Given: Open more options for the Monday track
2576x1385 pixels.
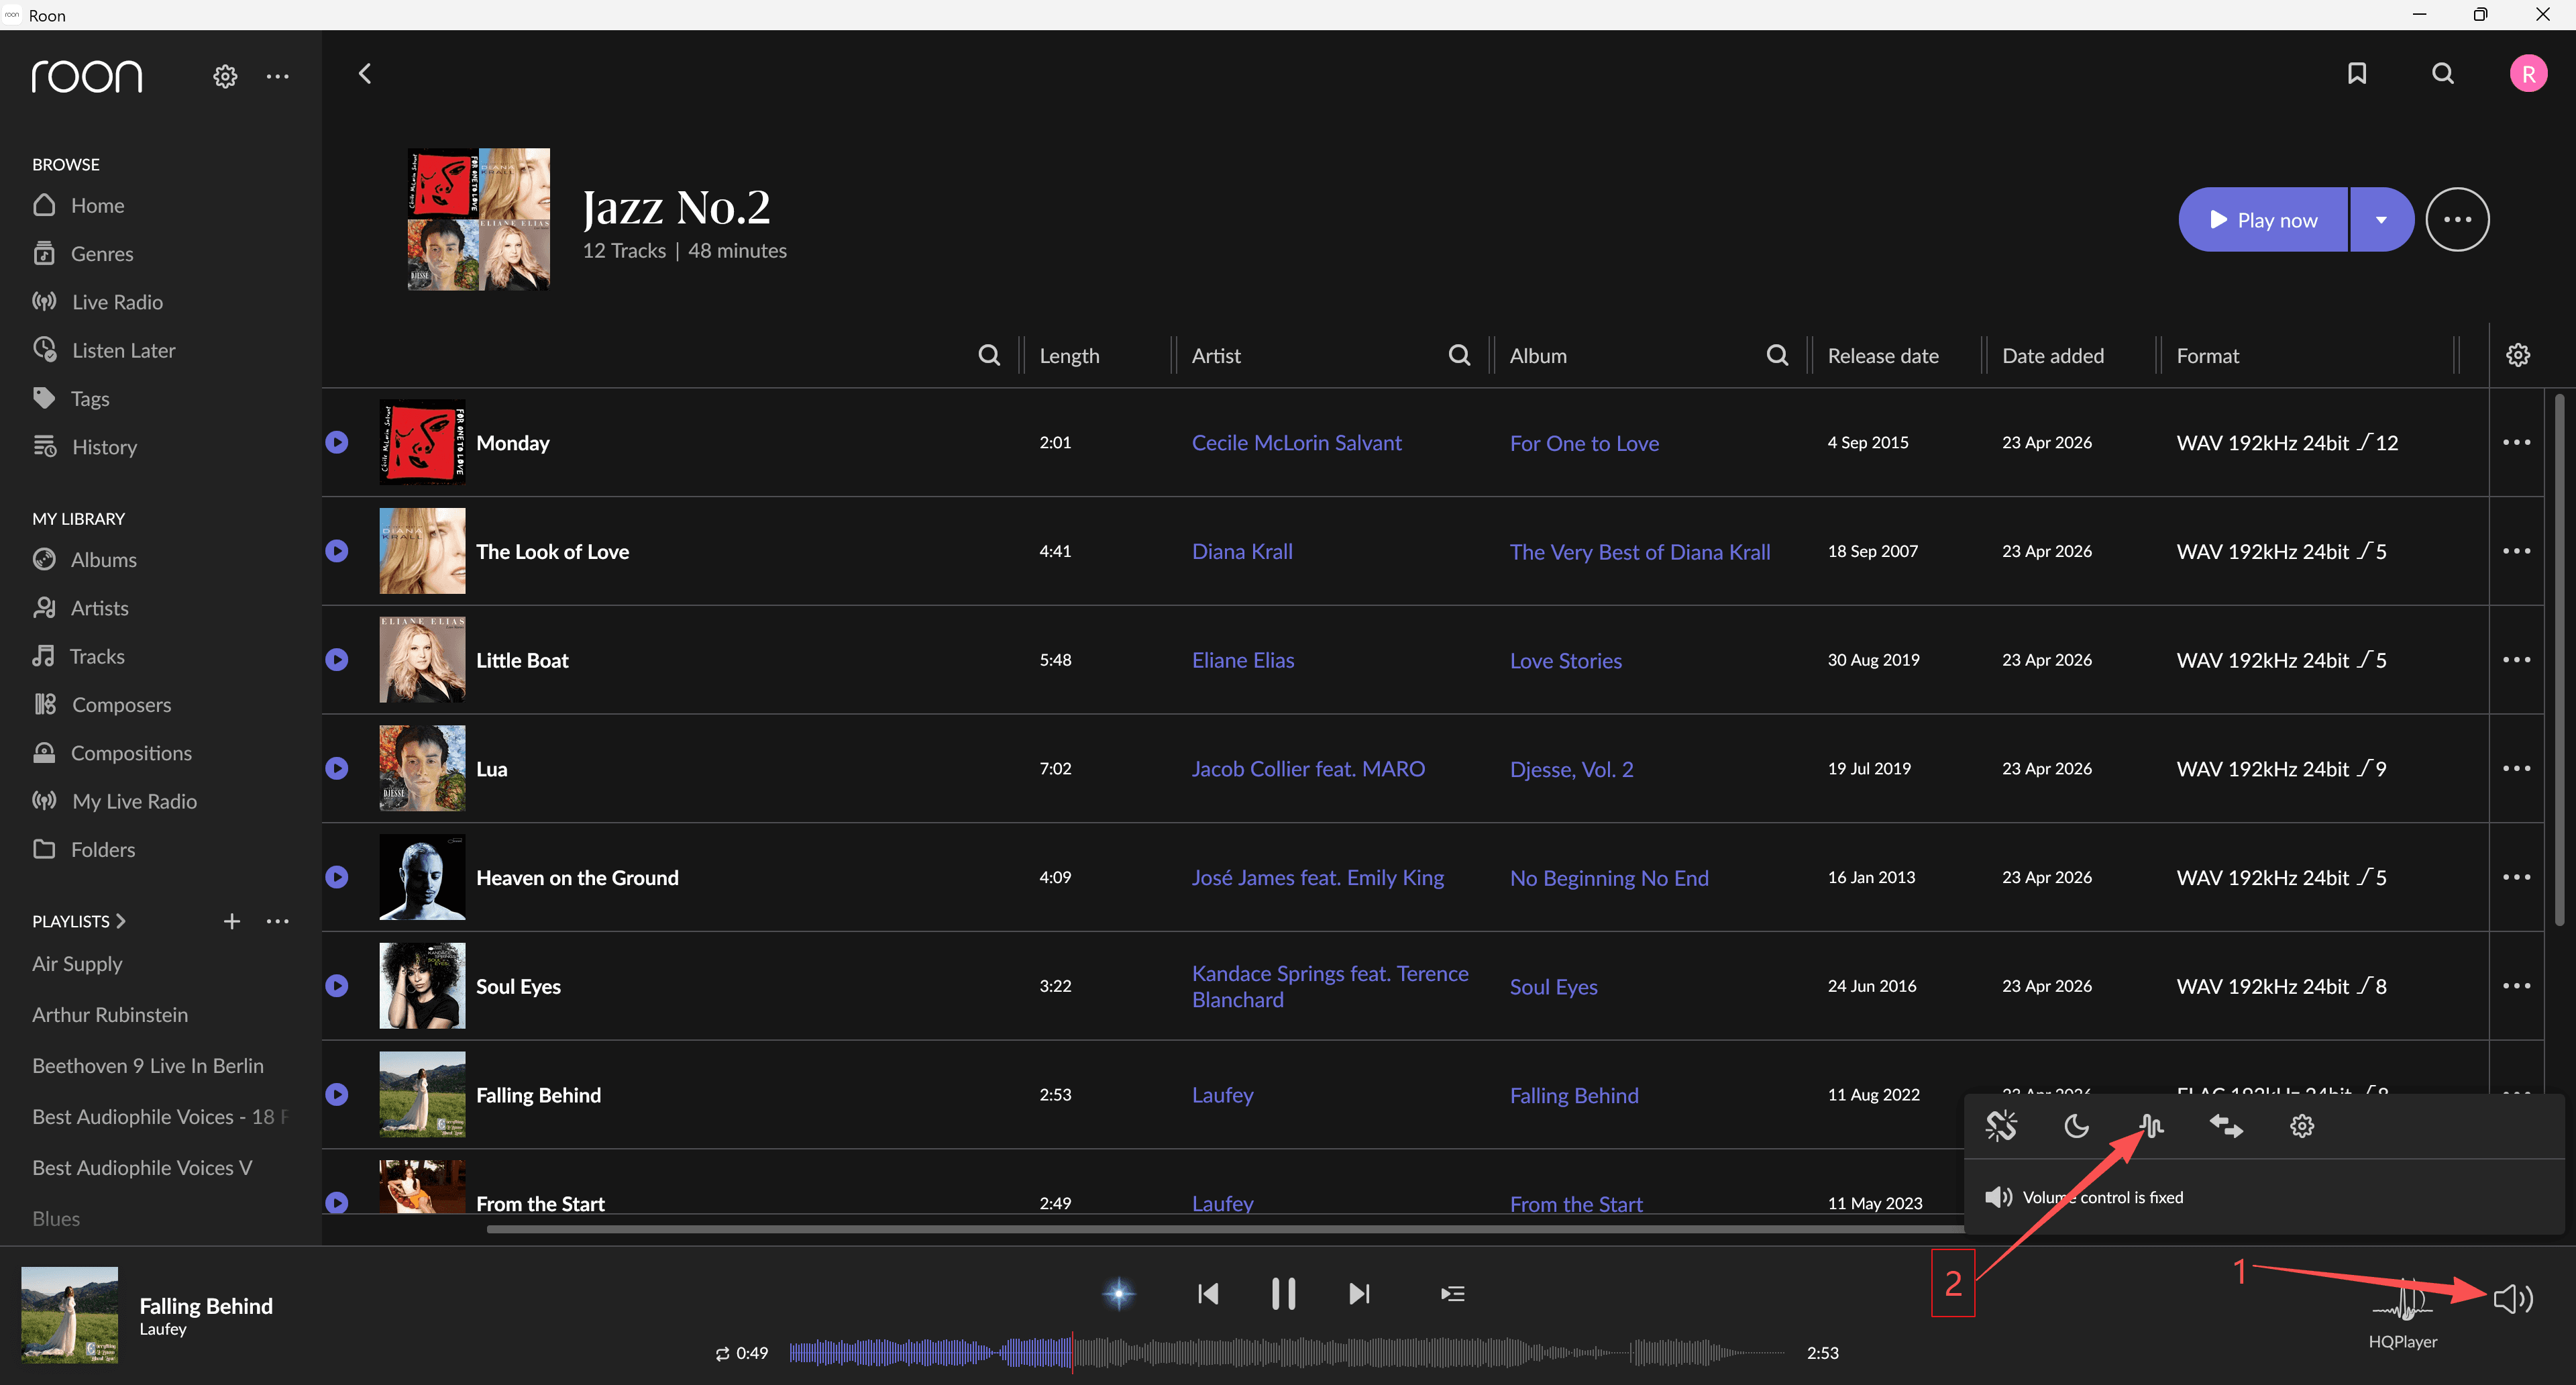Looking at the screenshot, I should (x=2516, y=442).
